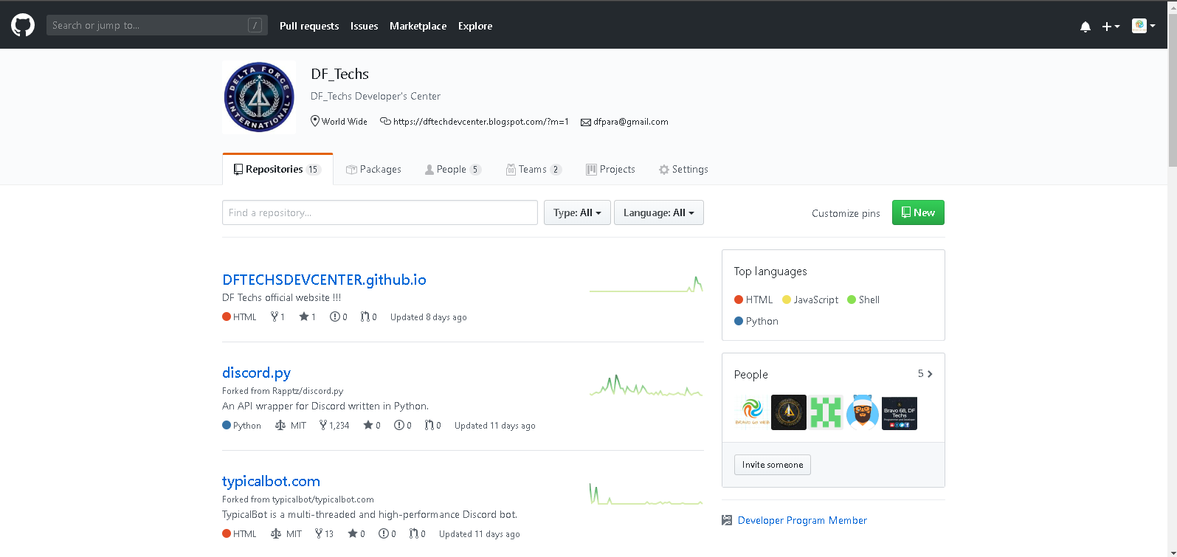The height and width of the screenshot is (557, 1177).
Task: Click pull requests icon for DFTECHSDEVCENTER.github.io
Action: click(x=365, y=316)
